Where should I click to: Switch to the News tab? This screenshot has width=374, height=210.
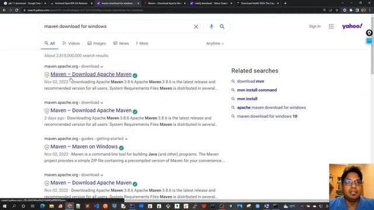(x=121, y=43)
